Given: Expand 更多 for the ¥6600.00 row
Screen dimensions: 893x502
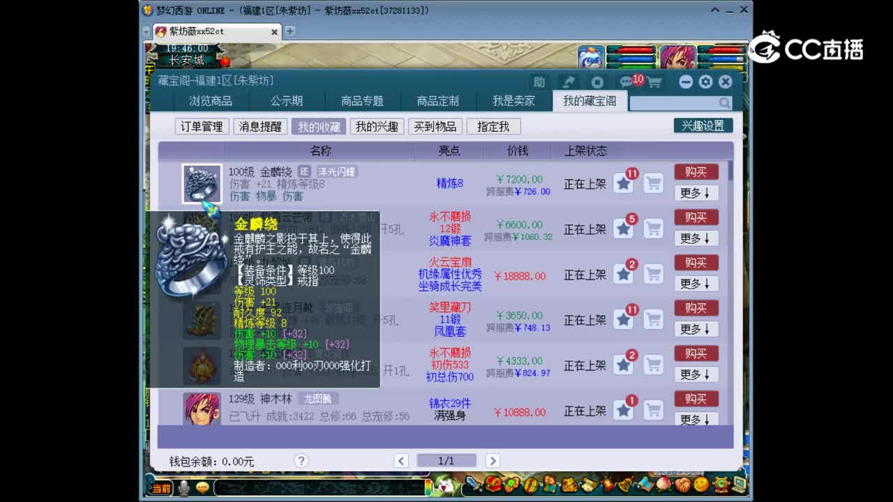Looking at the screenshot, I should click(x=696, y=238).
